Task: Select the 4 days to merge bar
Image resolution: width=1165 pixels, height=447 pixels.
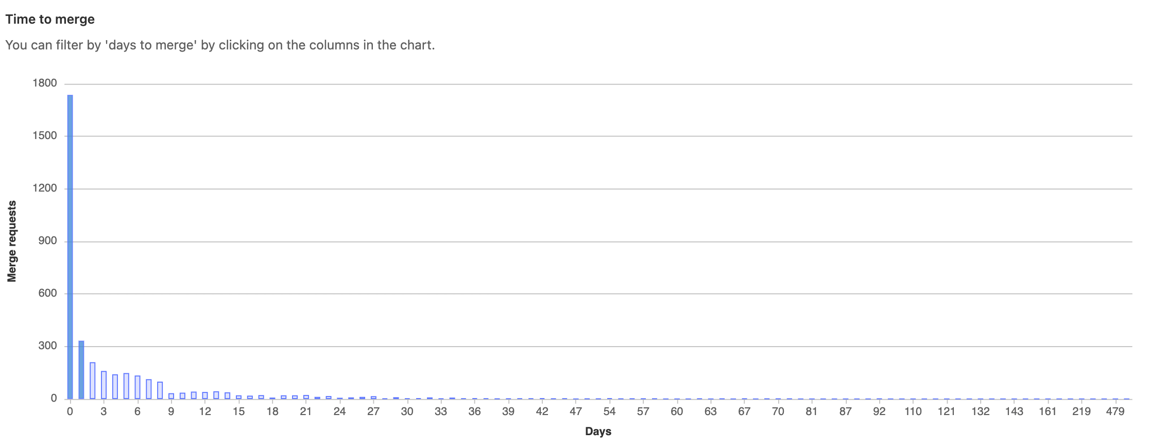Action: click(115, 386)
